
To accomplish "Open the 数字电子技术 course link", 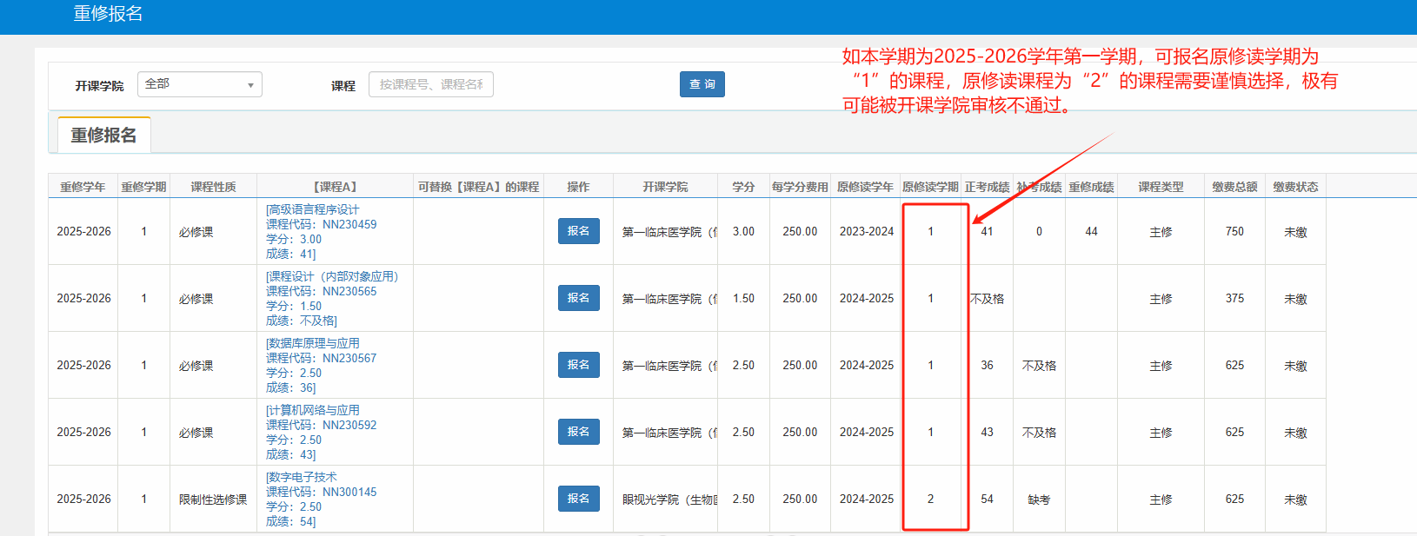I will (302, 477).
